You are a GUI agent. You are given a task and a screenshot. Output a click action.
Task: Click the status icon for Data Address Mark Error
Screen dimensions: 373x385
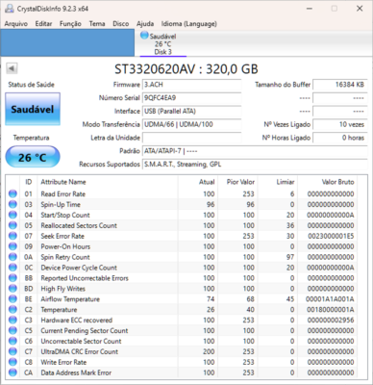click(12, 372)
